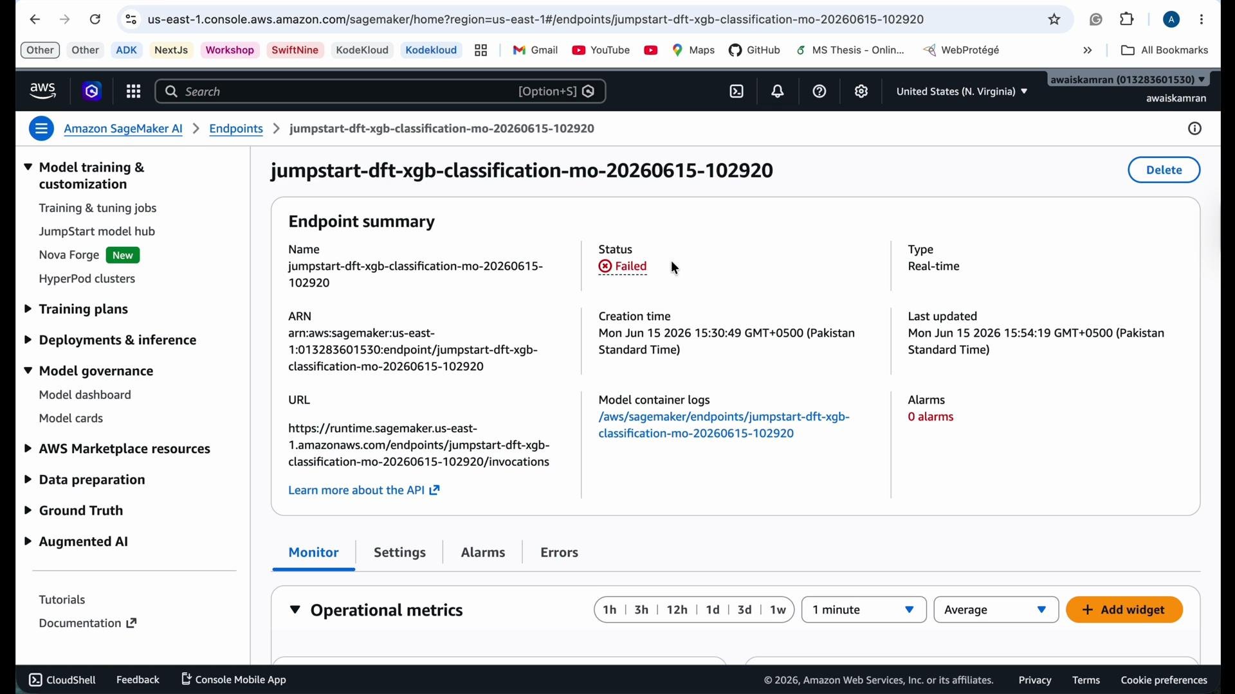Open Chrome three-dot menu
1235x694 pixels.
click(x=1202, y=19)
